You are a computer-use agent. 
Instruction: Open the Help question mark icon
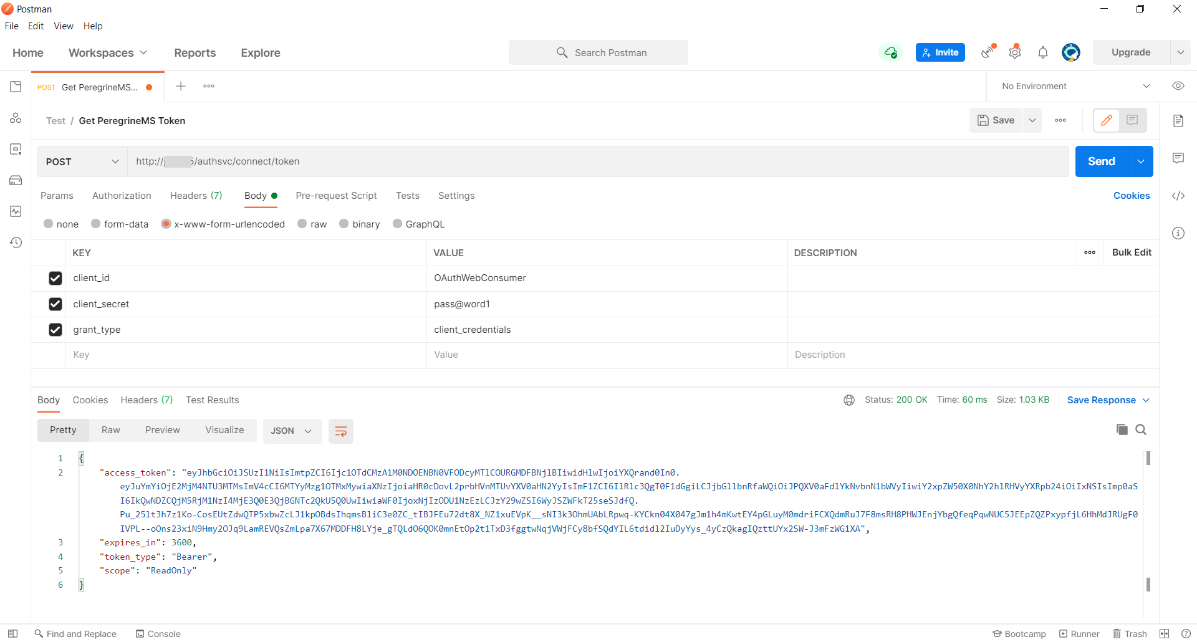point(1186,634)
